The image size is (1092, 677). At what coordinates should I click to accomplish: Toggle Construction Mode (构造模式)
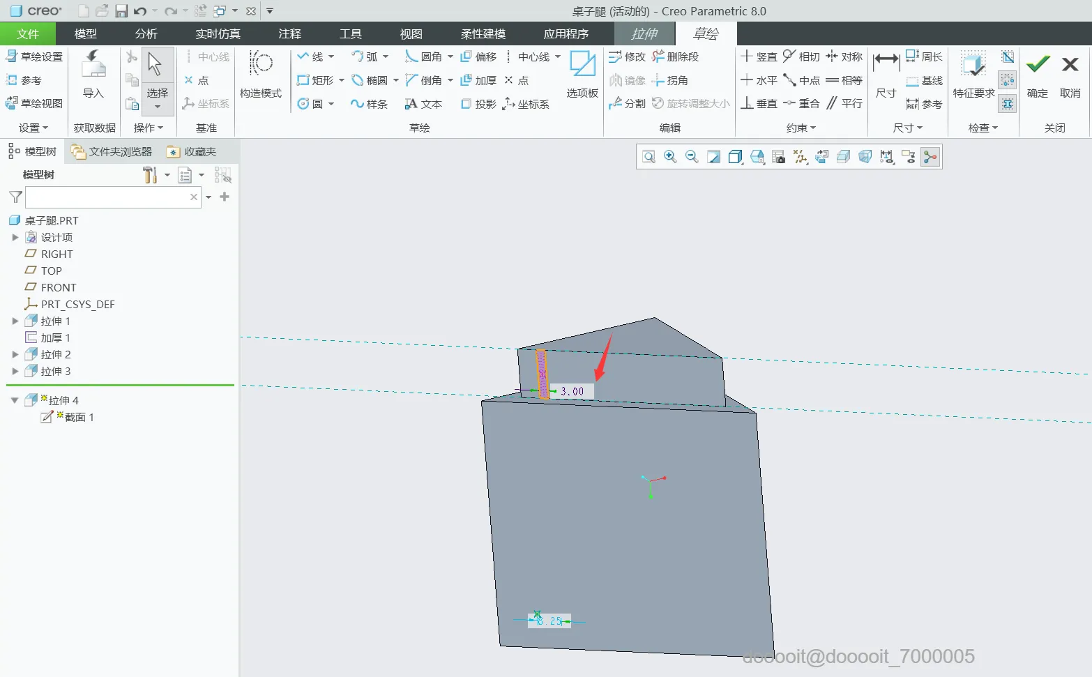[x=260, y=75]
